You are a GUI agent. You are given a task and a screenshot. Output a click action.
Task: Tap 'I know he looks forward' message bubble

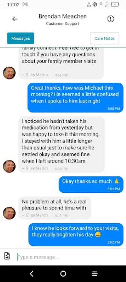(76, 234)
